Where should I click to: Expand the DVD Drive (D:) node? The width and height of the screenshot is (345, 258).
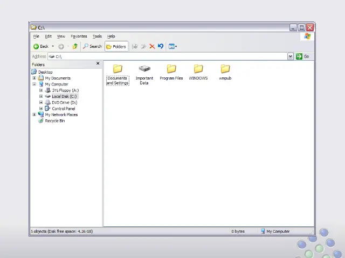[41, 102]
